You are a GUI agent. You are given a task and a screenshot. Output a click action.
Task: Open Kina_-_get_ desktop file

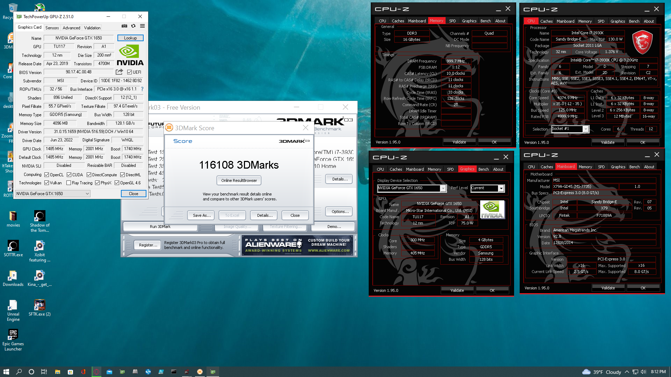(39, 278)
